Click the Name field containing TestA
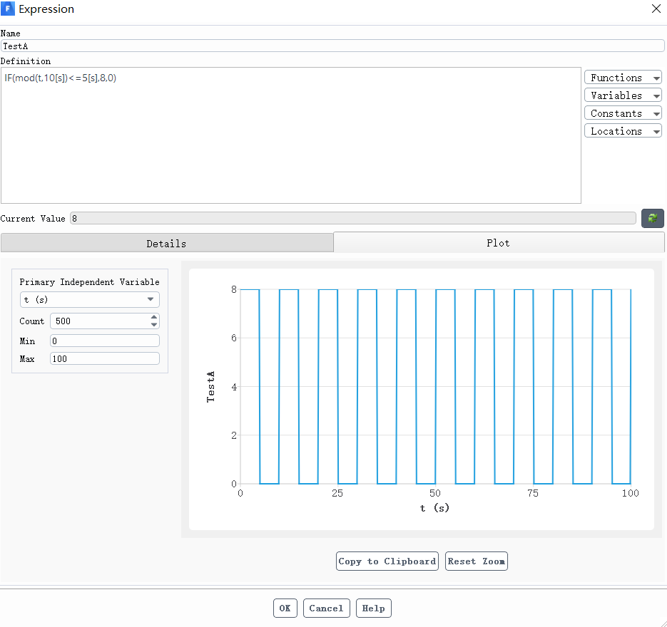This screenshot has width=667, height=627. pyautogui.click(x=332, y=46)
